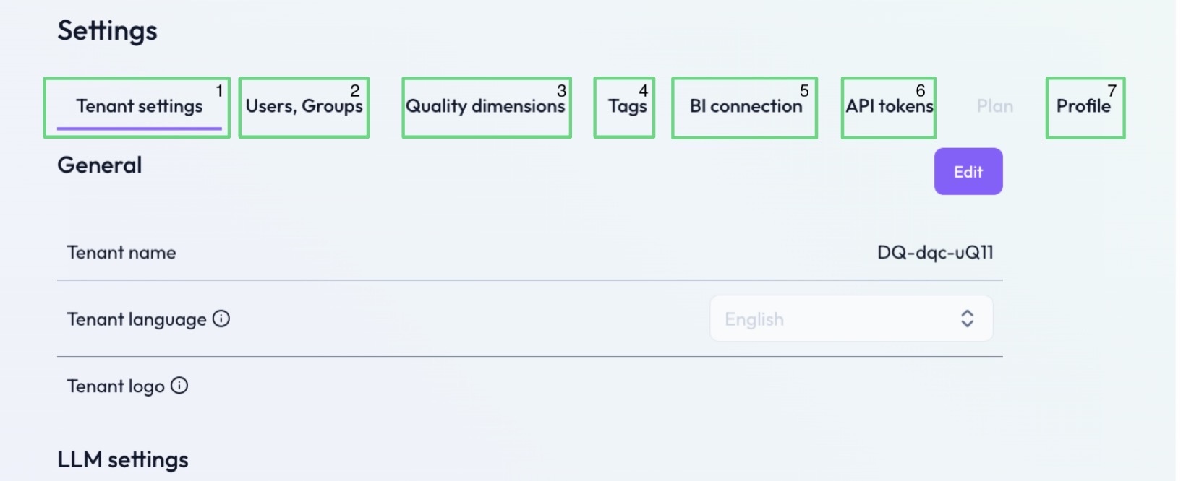Switch to the API tokens tab

coord(889,106)
